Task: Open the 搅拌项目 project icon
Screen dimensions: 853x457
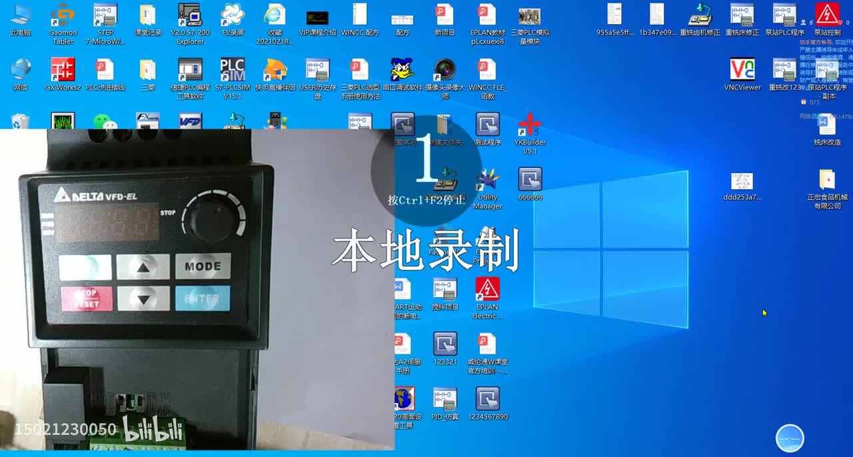Action: coord(444,294)
